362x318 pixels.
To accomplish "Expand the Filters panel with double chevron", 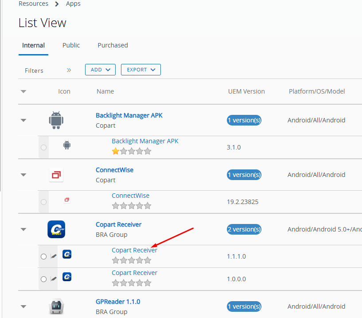I will click(x=69, y=70).
